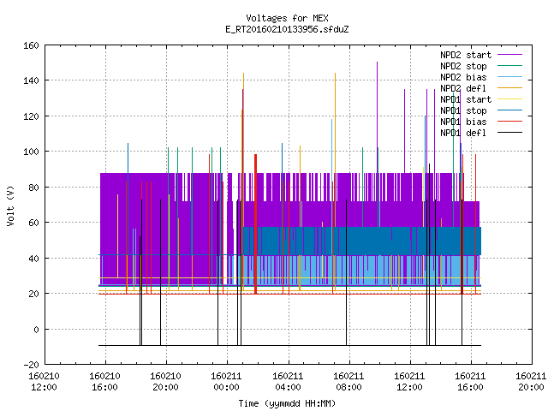Click the black NPD1 defl line sample
The image size is (548, 411).
click(510, 133)
